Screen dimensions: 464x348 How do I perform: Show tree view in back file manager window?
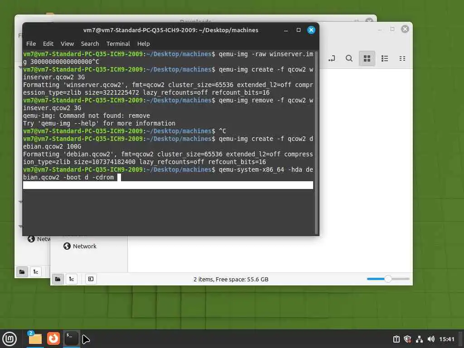click(x=35, y=272)
